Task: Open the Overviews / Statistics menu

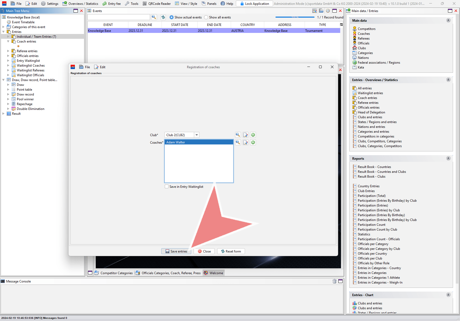Action: click(80, 3)
